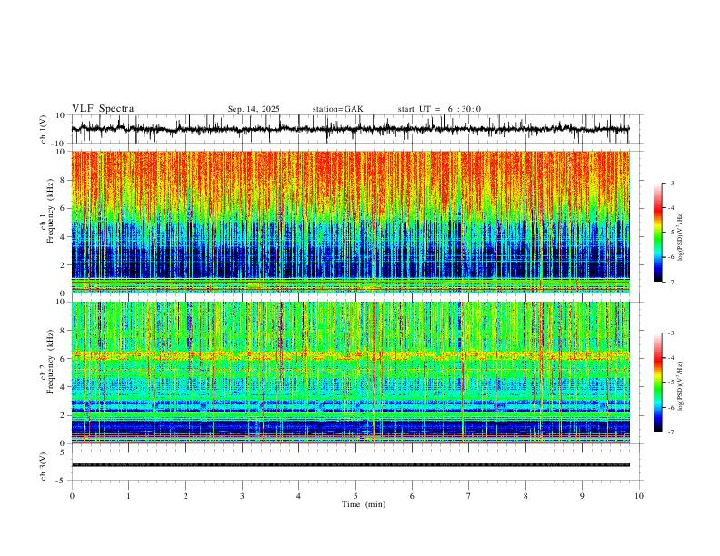The width and height of the screenshot is (720, 556).
Task: Click the 'start UT = 6:30:0' label
Action: 439,109
